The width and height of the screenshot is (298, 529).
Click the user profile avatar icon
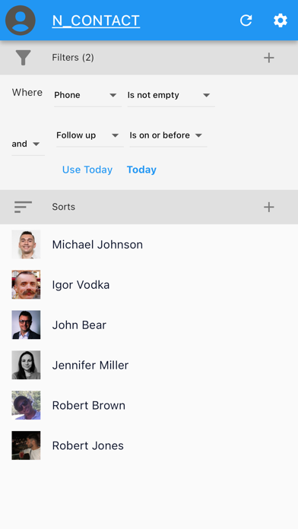[x=21, y=21]
